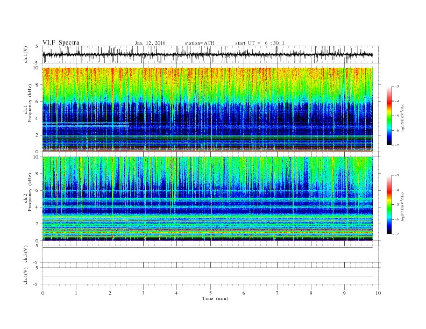The height and width of the screenshot is (329, 426).
Task: Click time axis tick label "0" at bottom
Action: pyautogui.click(x=42, y=293)
